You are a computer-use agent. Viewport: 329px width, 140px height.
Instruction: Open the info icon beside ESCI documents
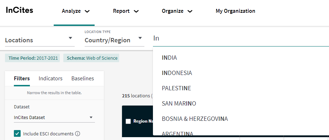click(x=78, y=134)
